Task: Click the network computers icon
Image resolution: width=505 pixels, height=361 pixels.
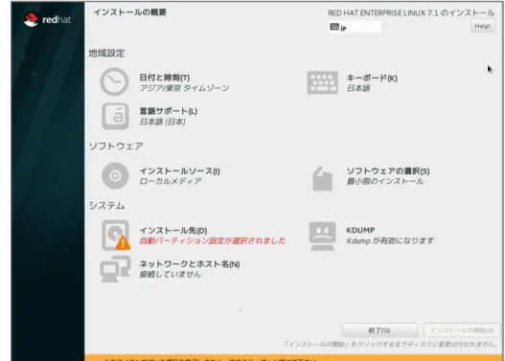Action: [115, 269]
